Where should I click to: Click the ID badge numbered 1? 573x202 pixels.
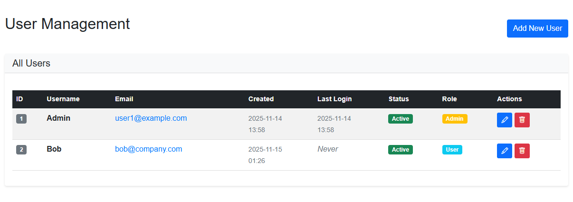tap(21, 119)
